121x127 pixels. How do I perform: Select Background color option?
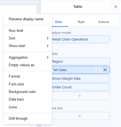point(28,92)
